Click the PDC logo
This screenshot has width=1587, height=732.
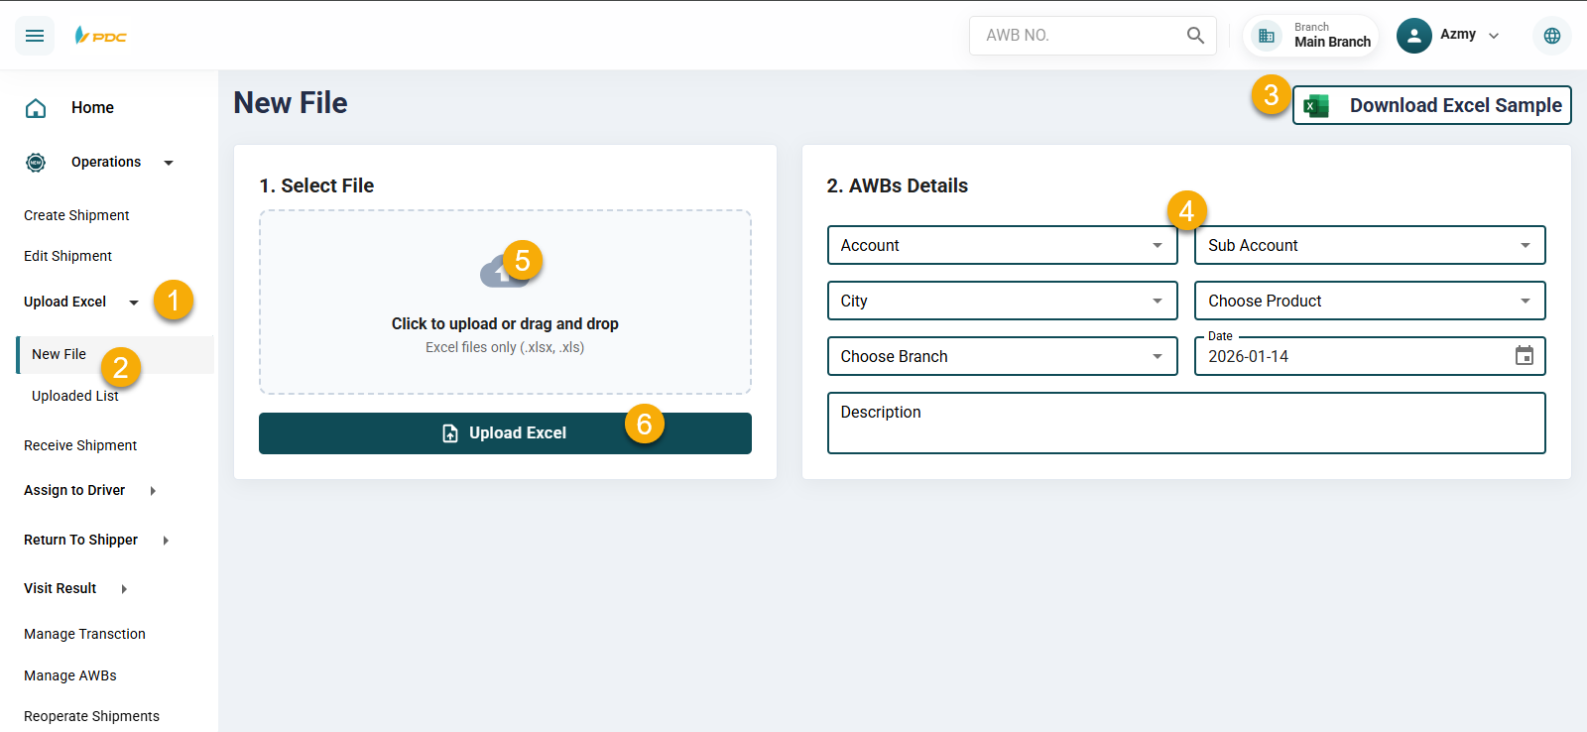coord(101,36)
